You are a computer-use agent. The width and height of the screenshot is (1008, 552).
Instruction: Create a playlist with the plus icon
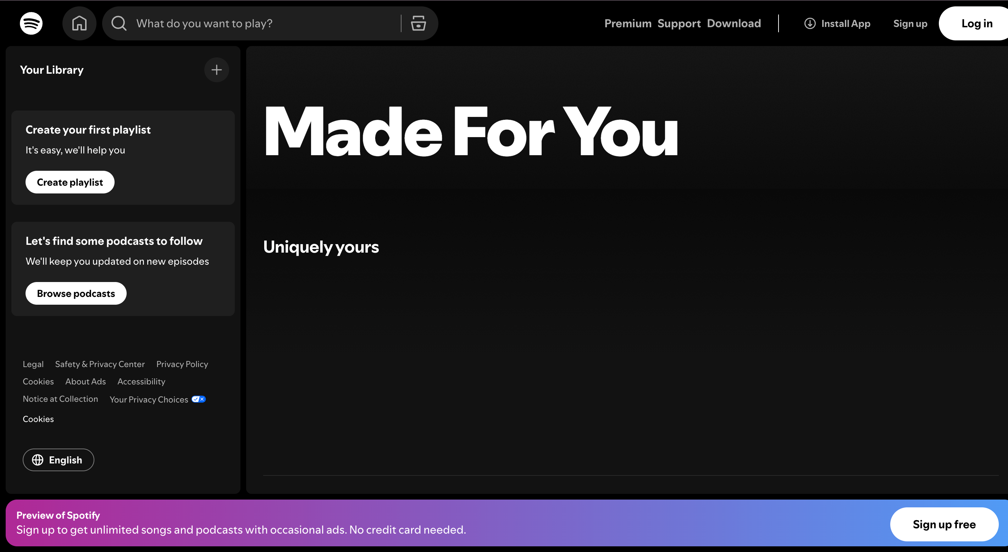[x=216, y=69]
